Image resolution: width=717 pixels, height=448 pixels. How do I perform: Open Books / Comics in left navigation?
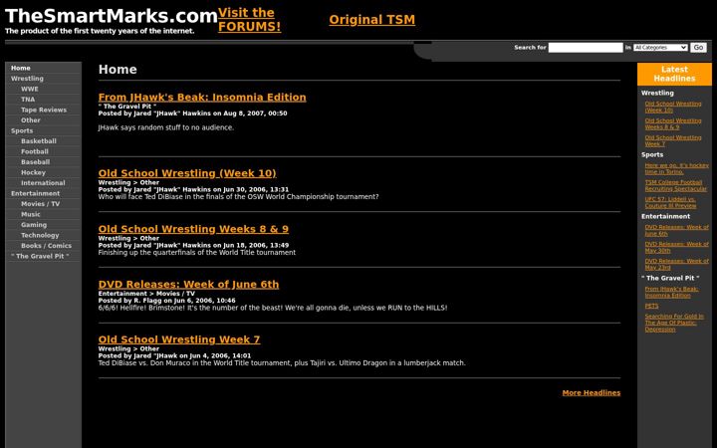tap(46, 246)
